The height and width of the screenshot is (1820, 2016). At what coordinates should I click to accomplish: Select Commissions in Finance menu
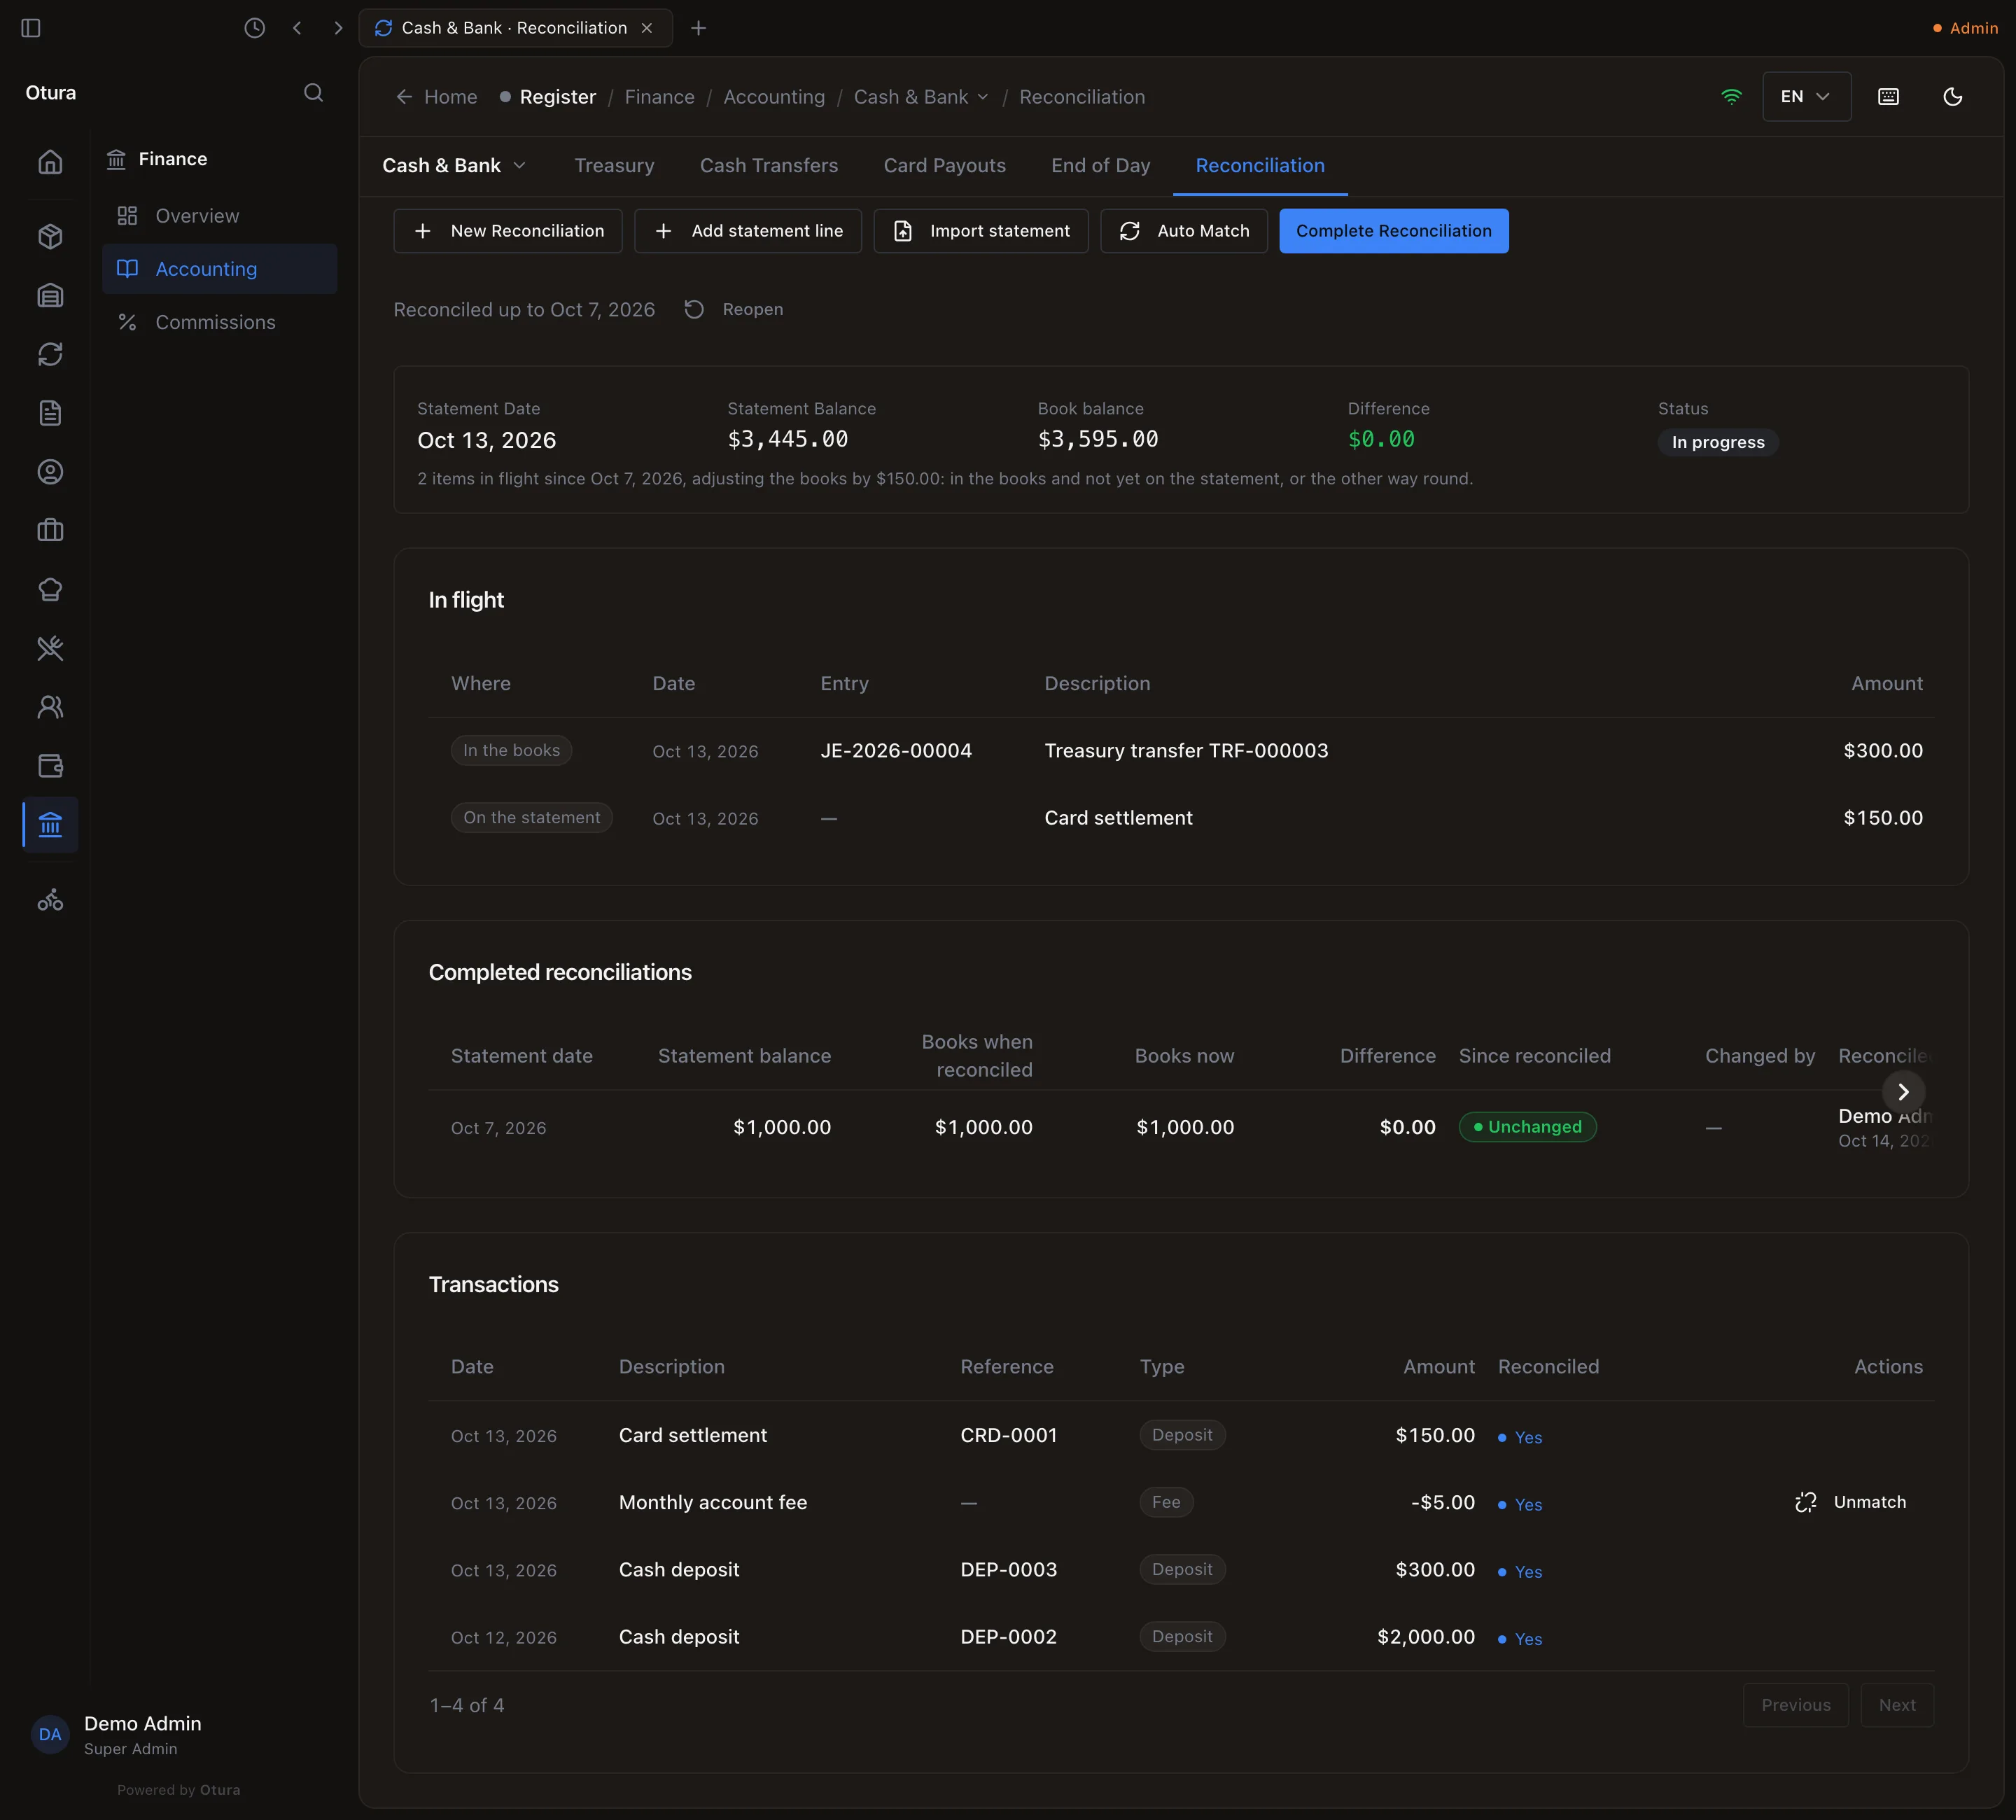pyautogui.click(x=220, y=322)
